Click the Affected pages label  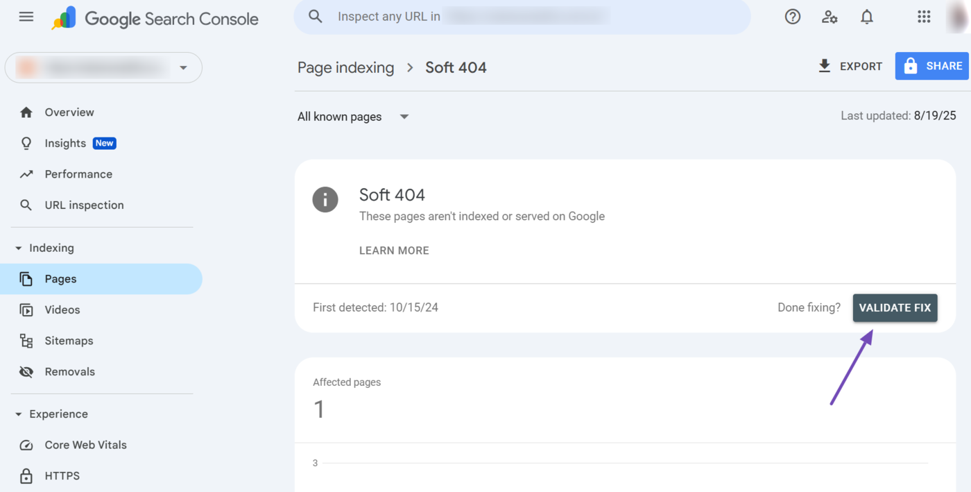(x=347, y=382)
